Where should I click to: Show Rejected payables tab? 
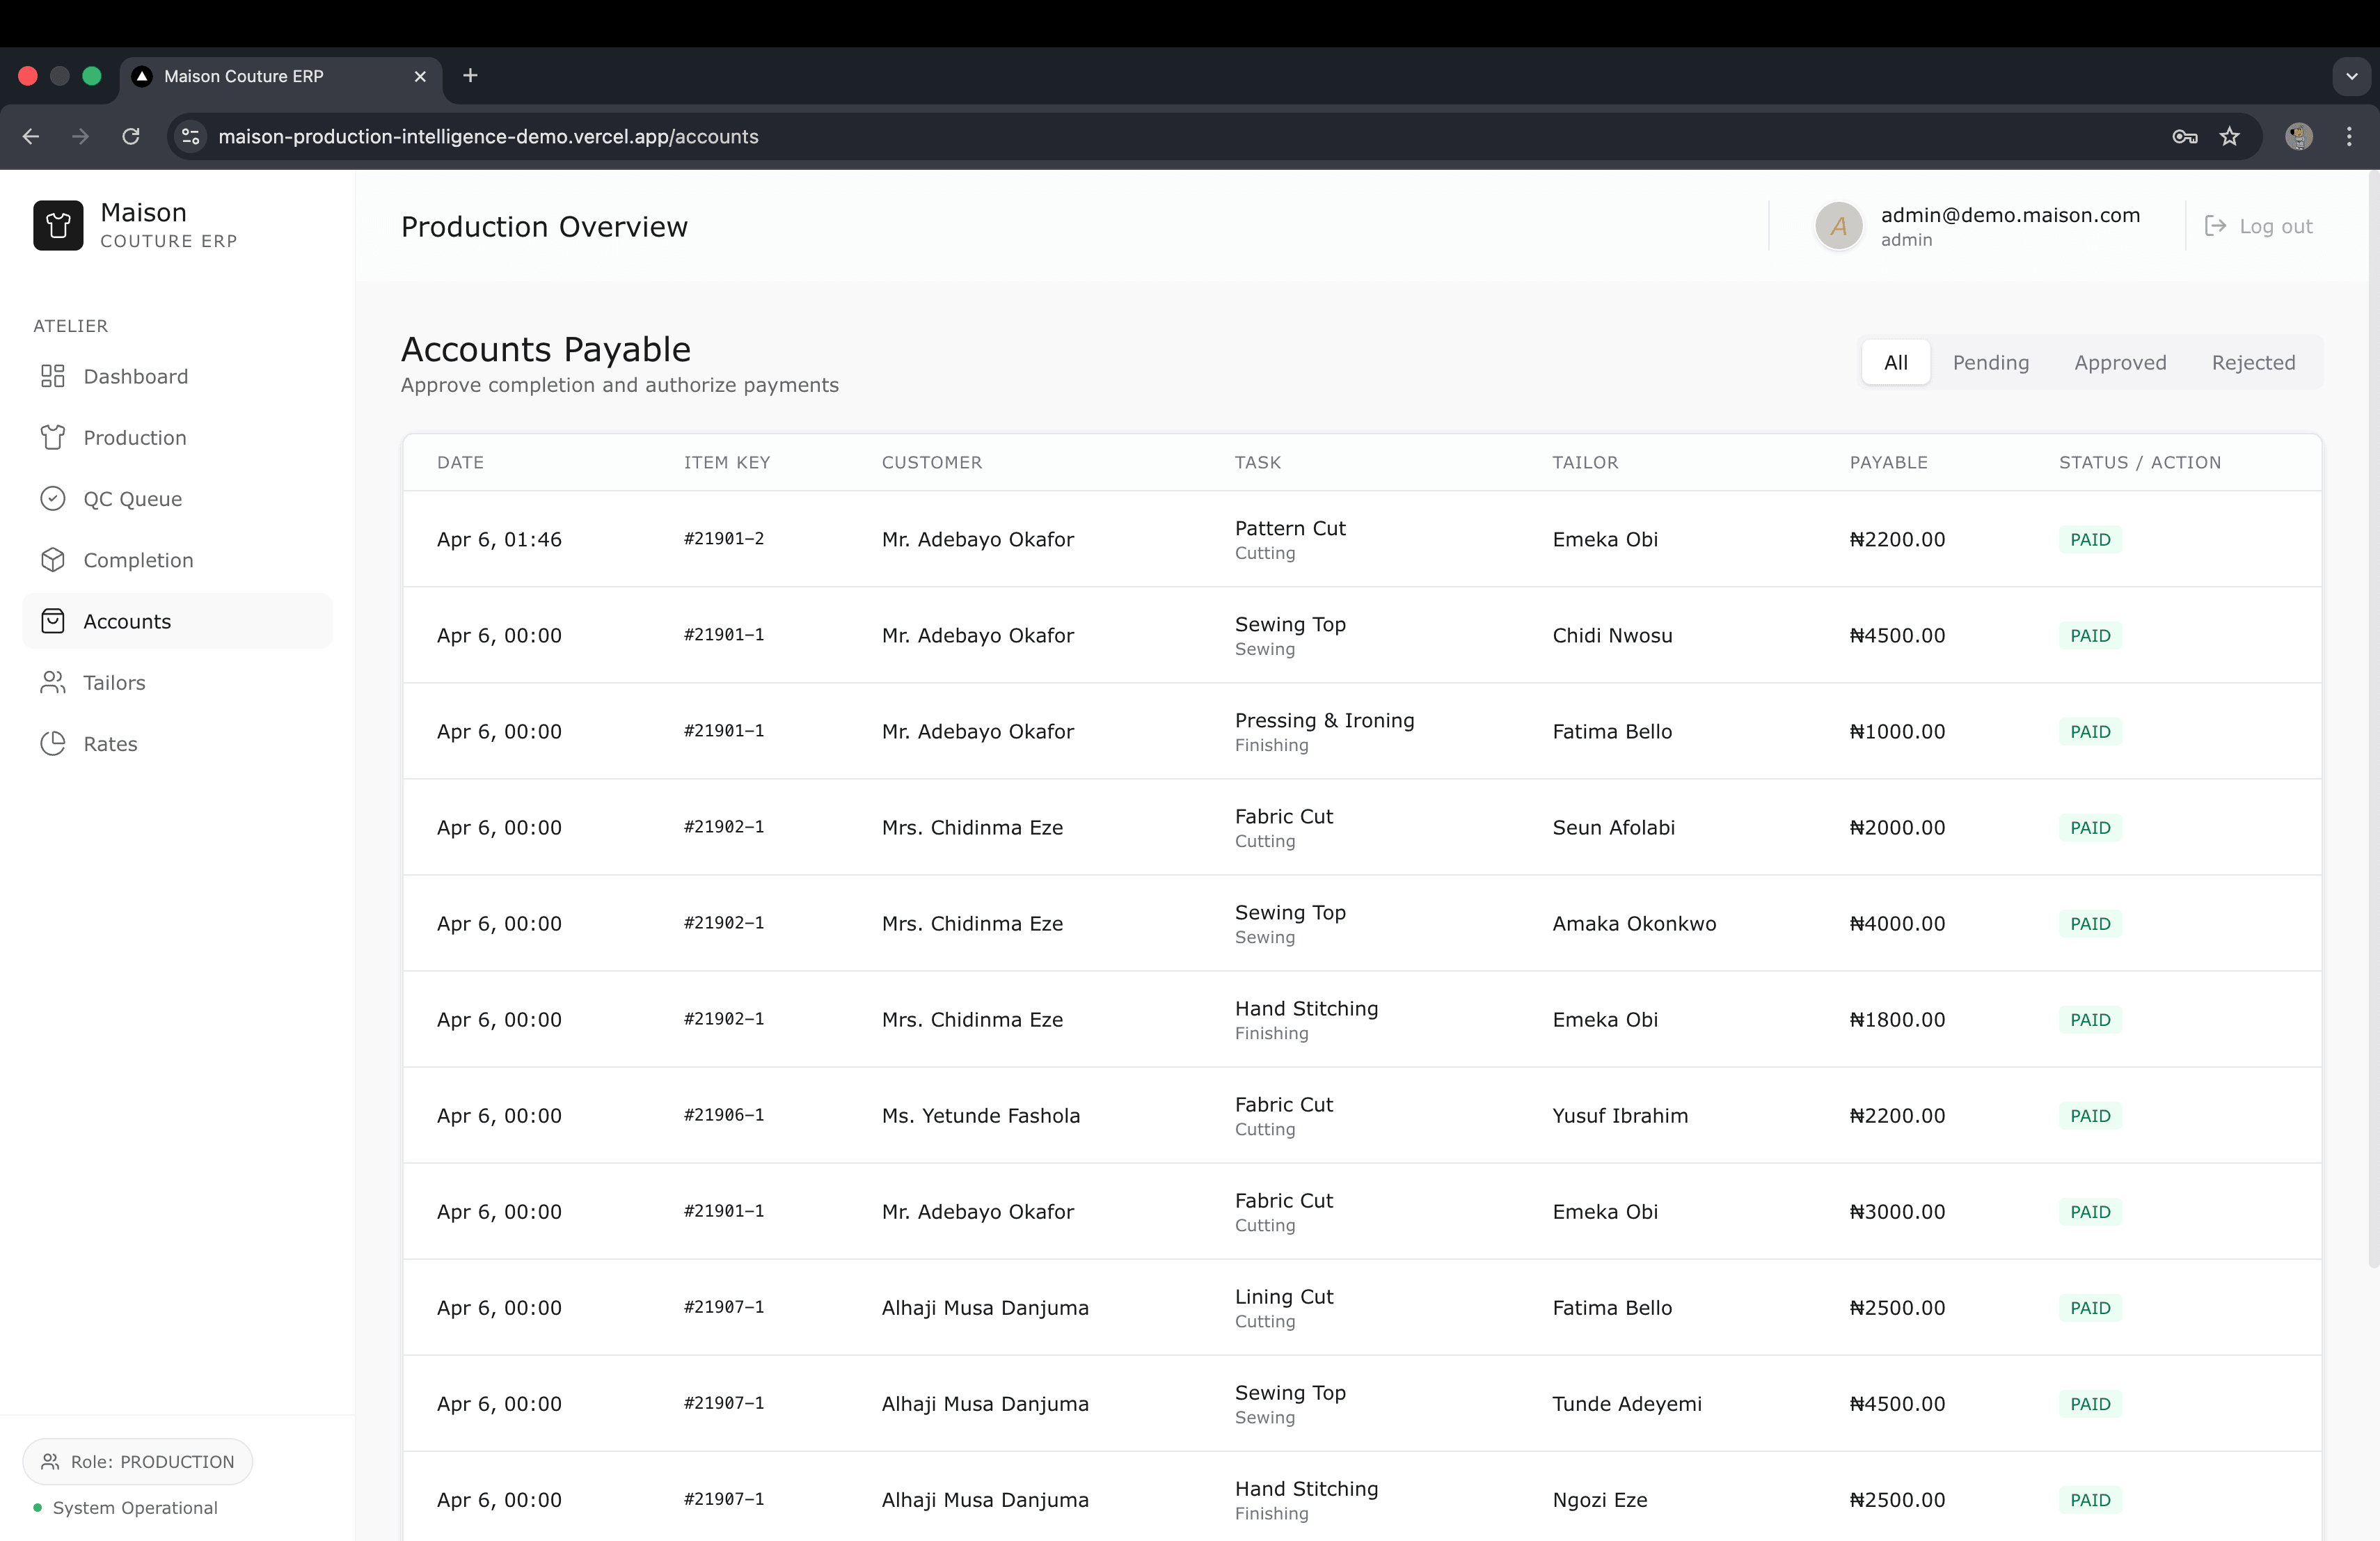tap(2252, 362)
